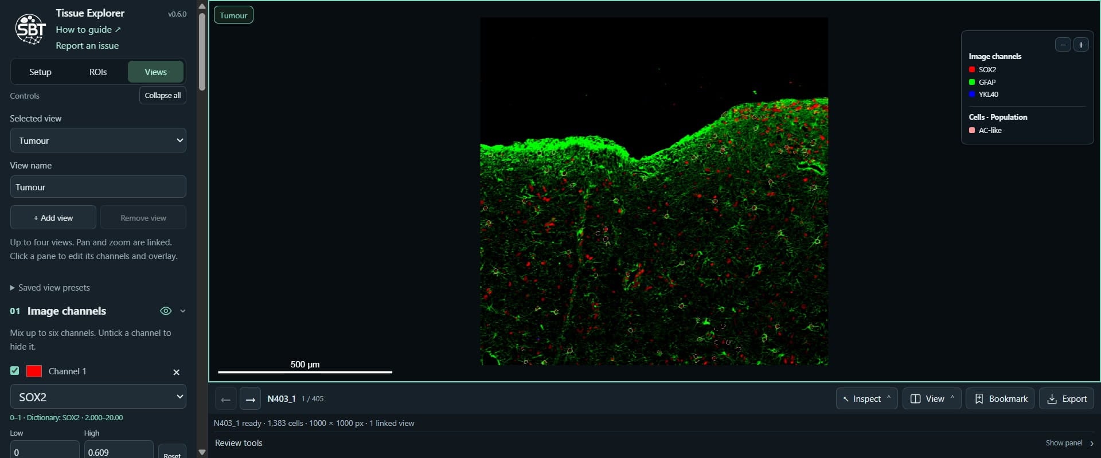
Task: Open SOX2 channel dropdown
Action: tap(98, 397)
